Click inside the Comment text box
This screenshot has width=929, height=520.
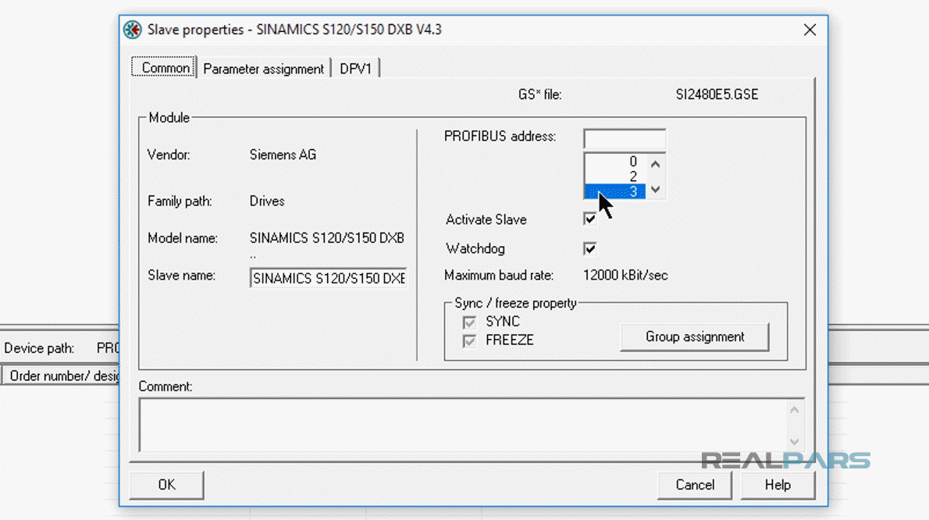[x=463, y=426]
